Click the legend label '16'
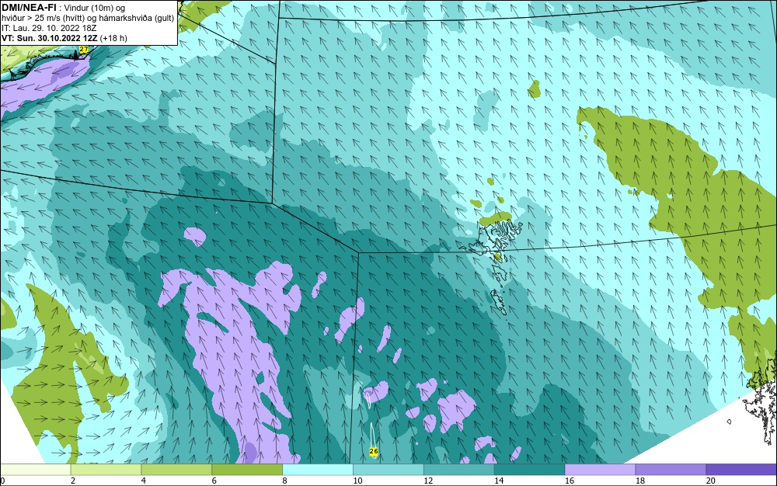 coord(570,481)
